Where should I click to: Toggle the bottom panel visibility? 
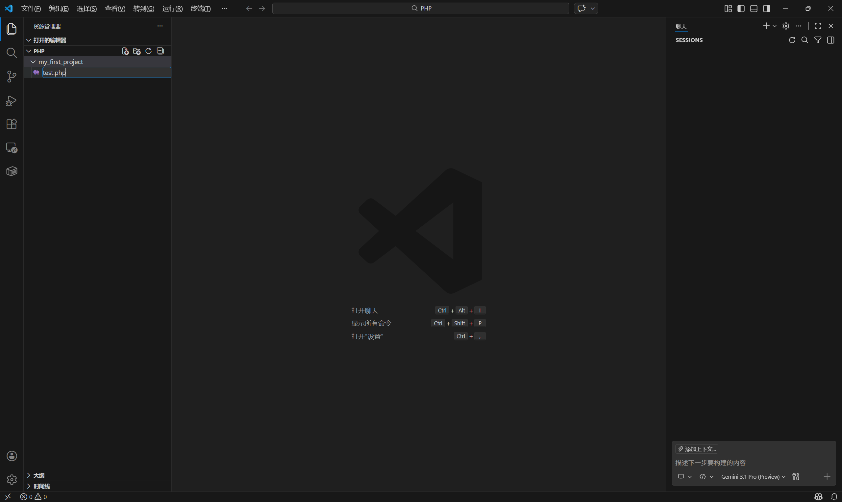click(754, 9)
